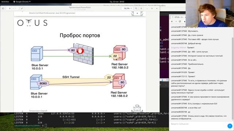
Task: Click the firewall brick wall image
Action: [83, 54]
